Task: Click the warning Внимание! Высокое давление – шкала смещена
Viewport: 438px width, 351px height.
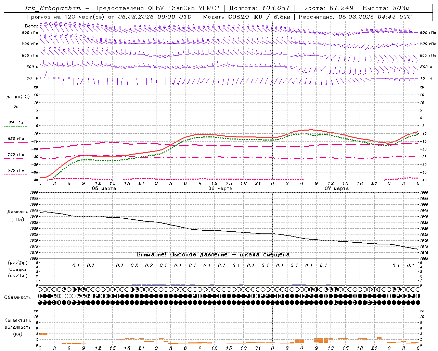Action: point(213,255)
